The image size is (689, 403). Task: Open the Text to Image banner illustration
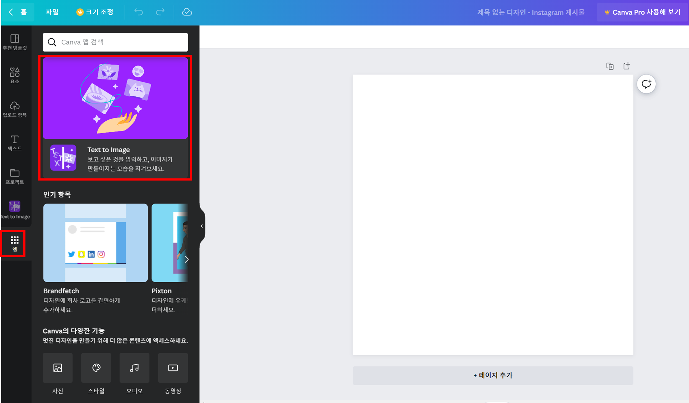pos(115,98)
